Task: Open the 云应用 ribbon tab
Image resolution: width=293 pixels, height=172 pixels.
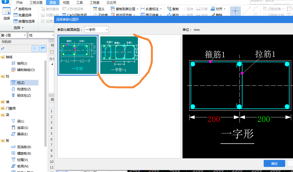Action: [111, 3]
